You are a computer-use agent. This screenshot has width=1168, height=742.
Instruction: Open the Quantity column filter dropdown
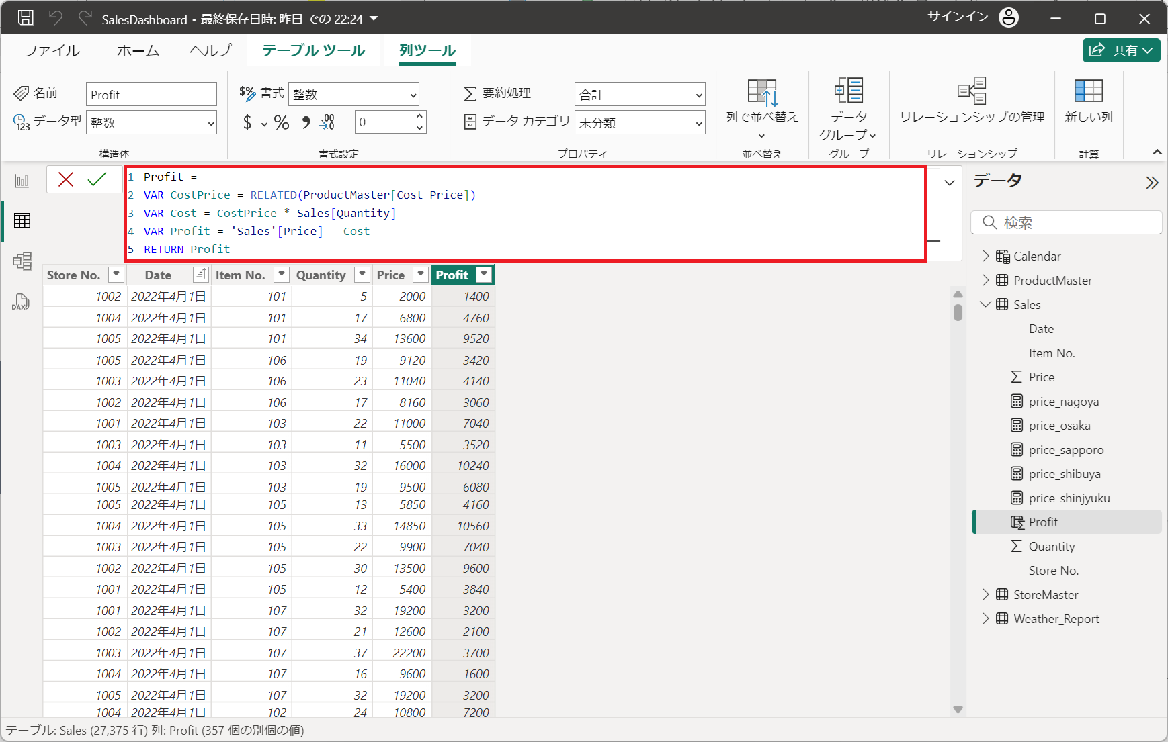coord(362,275)
